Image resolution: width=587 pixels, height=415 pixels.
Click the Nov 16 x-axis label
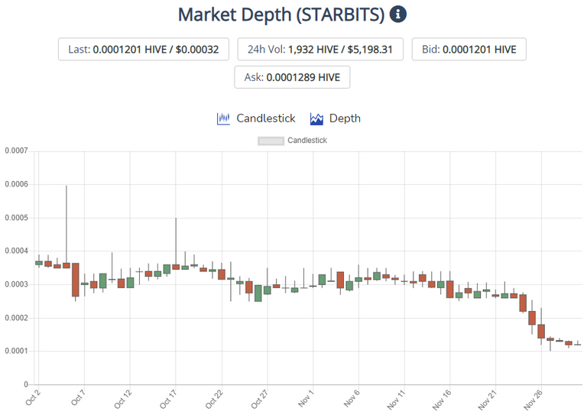(442, 399)
